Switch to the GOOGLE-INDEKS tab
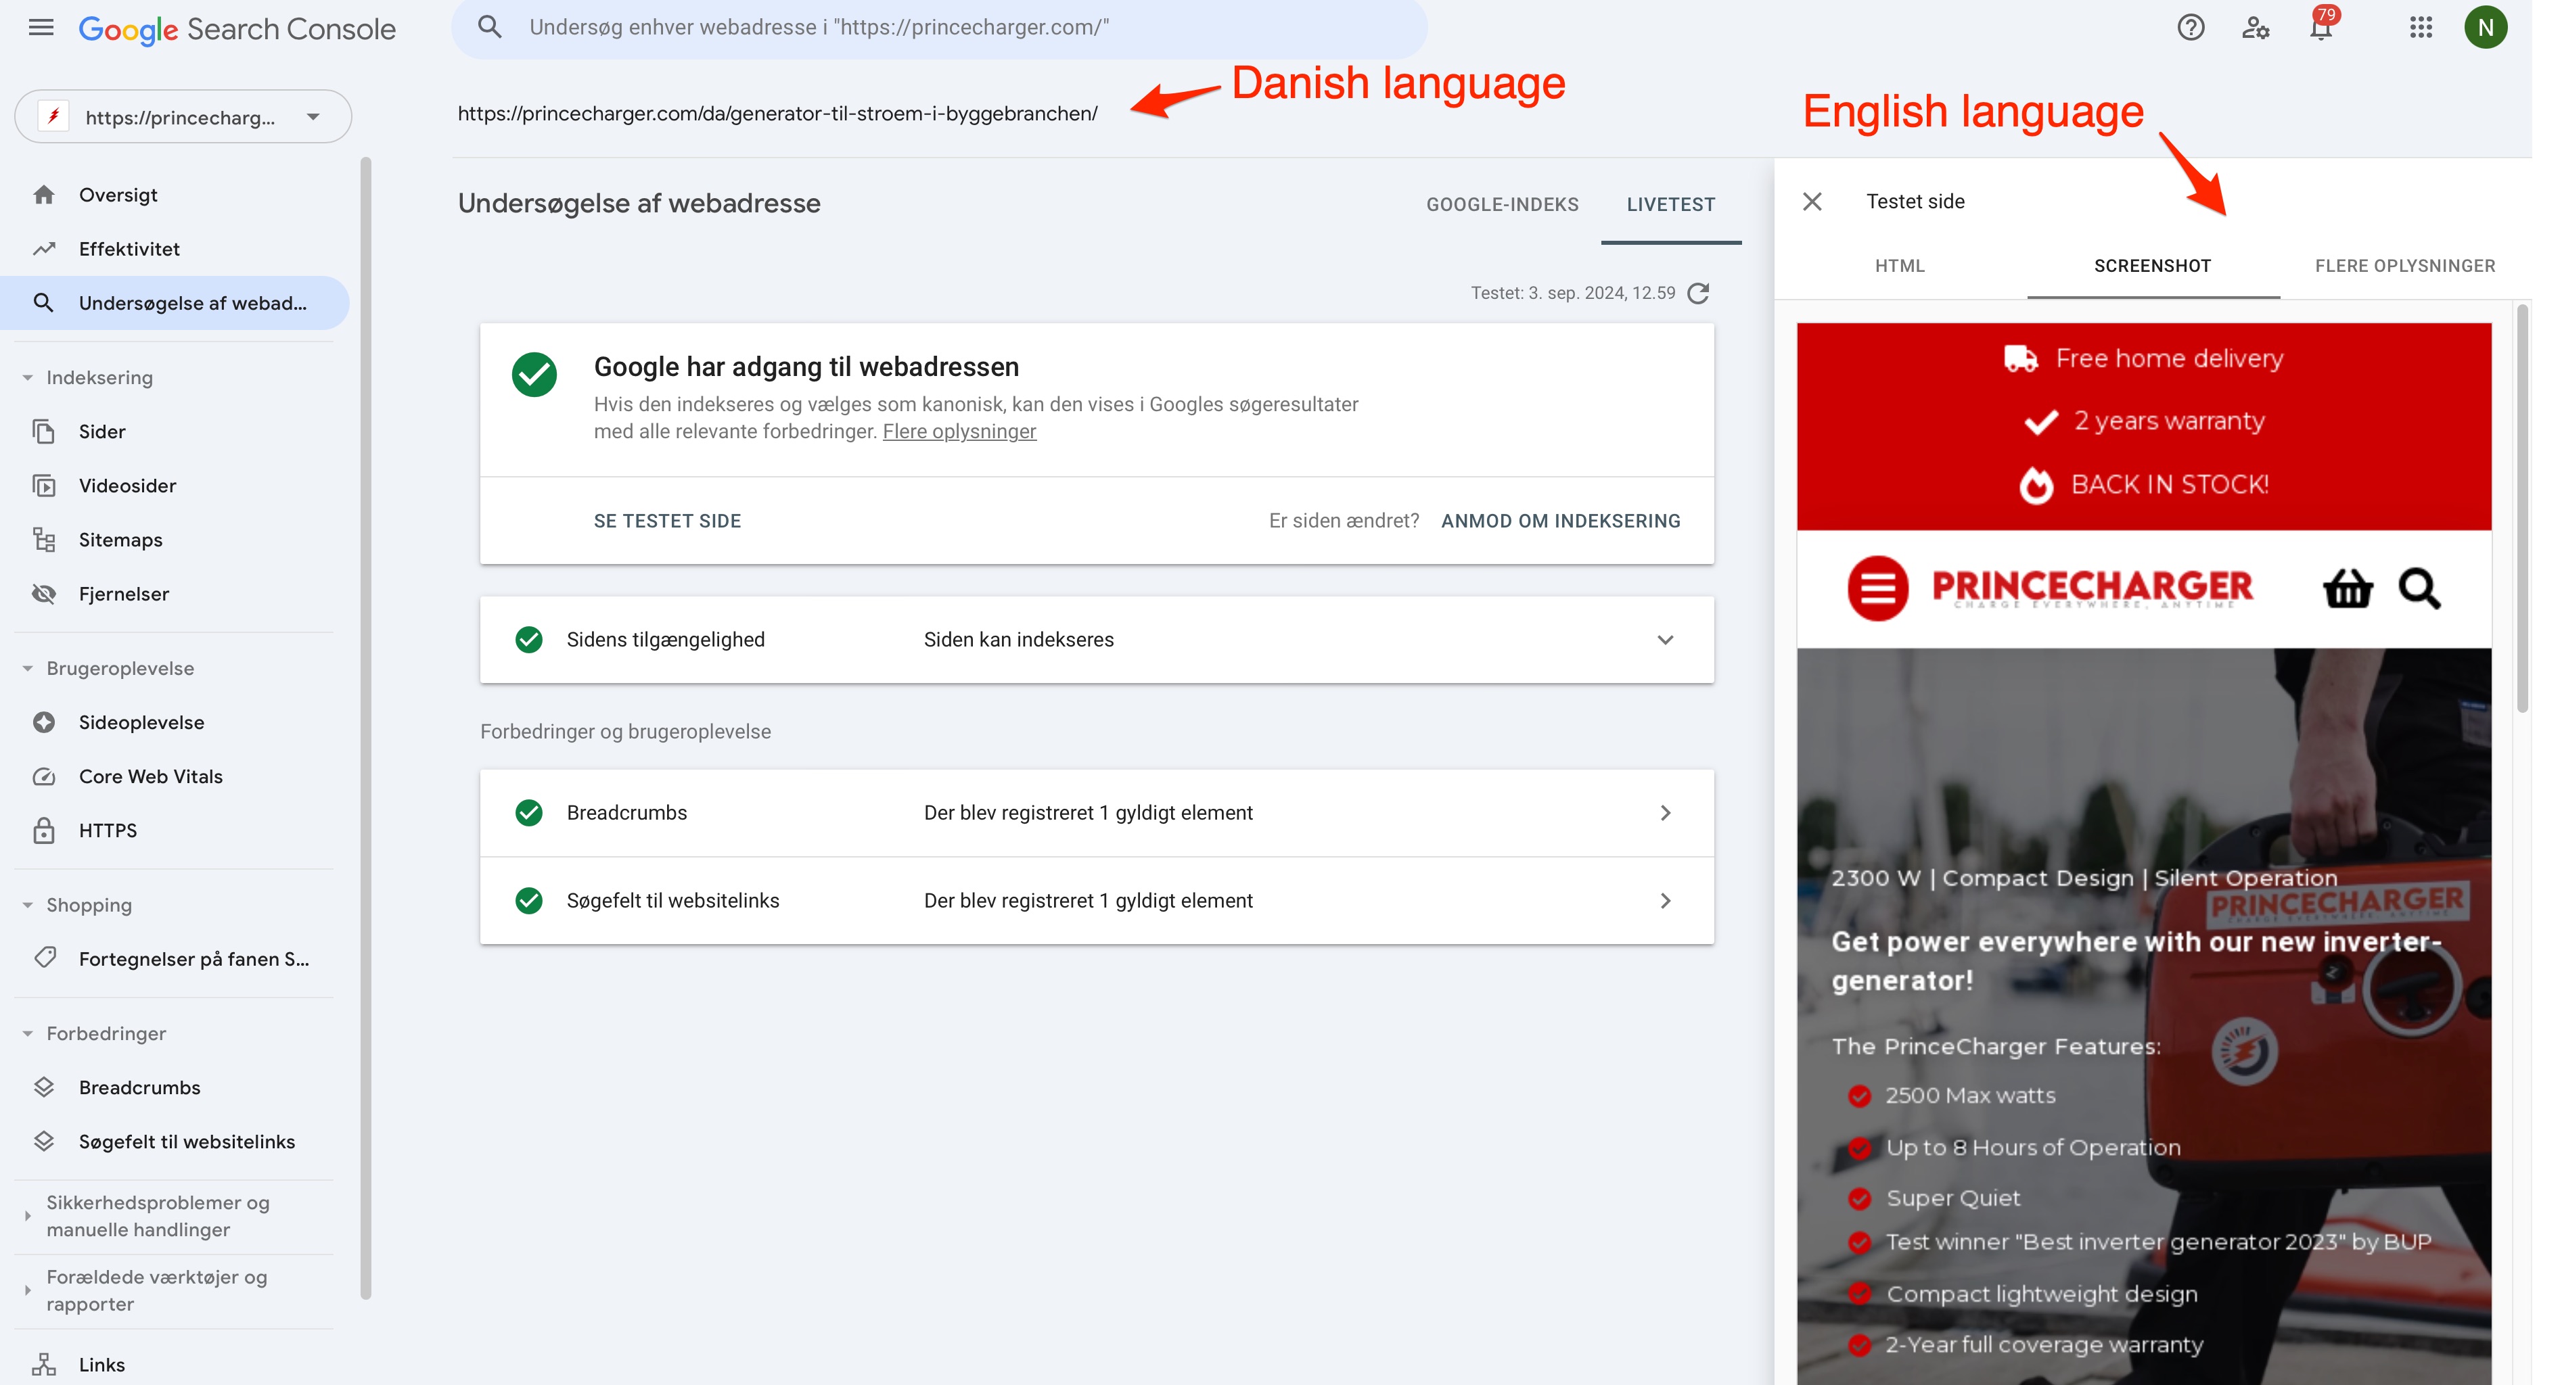This screenshot has height=1385, width=2560. click(1502, 205)
